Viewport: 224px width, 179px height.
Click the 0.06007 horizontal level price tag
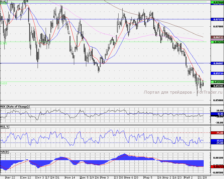[x=217, y=64]
